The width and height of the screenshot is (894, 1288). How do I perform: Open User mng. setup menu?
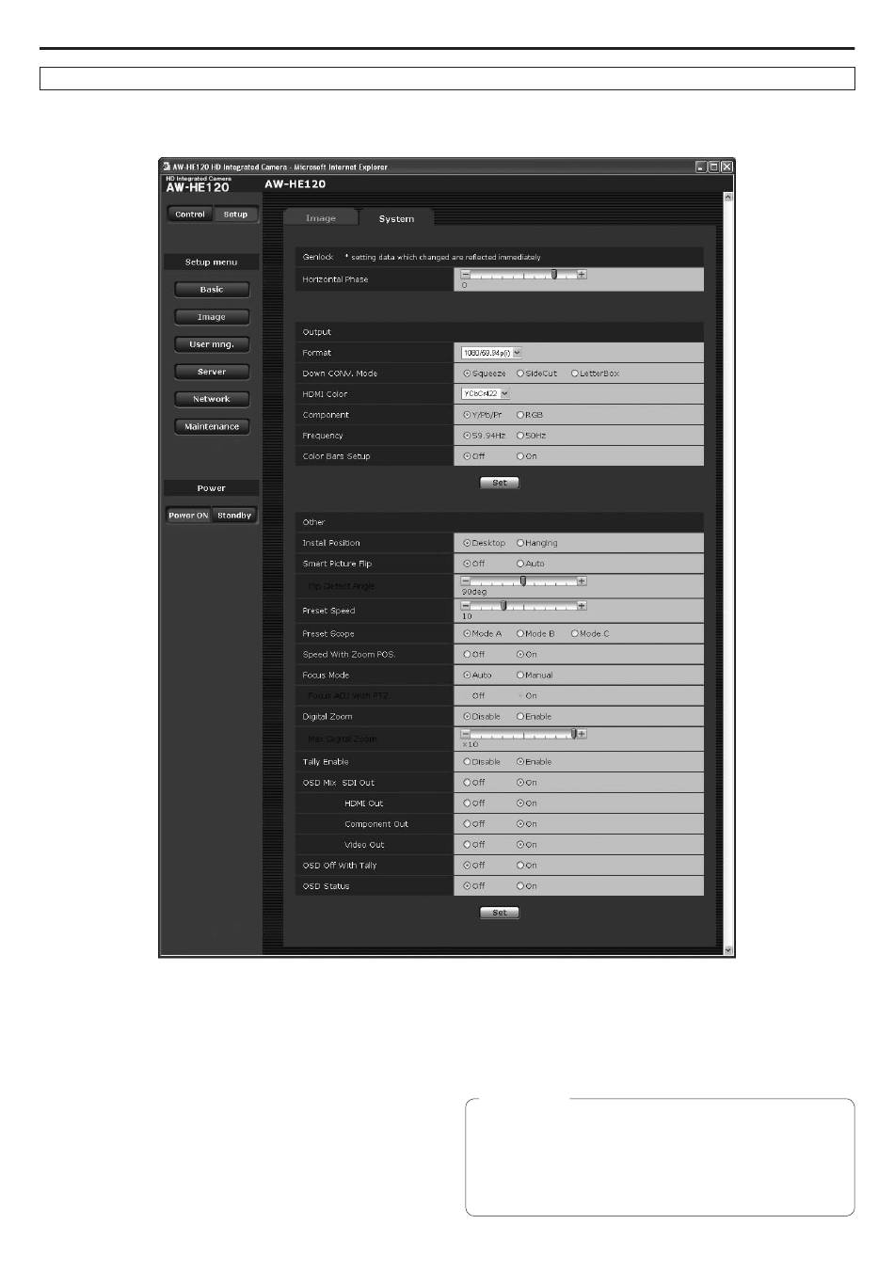pos(212,344)
